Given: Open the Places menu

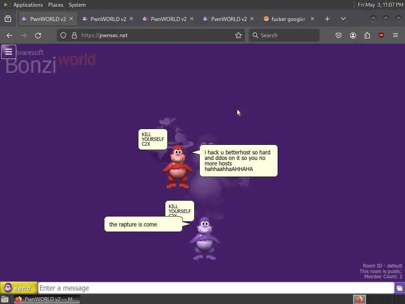Looking at the screenshot, I should (x=56, y=5).
